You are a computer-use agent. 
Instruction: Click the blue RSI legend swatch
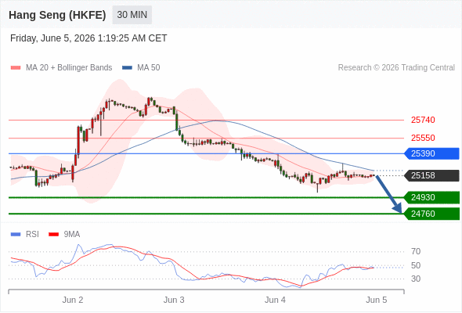16,235
